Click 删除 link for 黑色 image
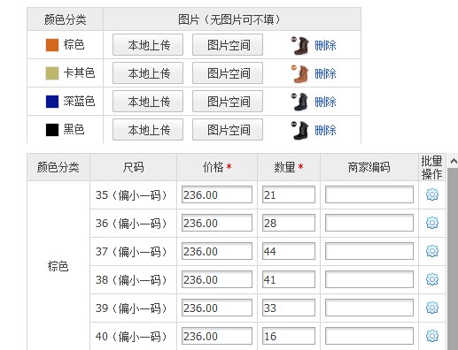Image resolution: width=458 pixels, height=350 pixels. tap(325, 130)
